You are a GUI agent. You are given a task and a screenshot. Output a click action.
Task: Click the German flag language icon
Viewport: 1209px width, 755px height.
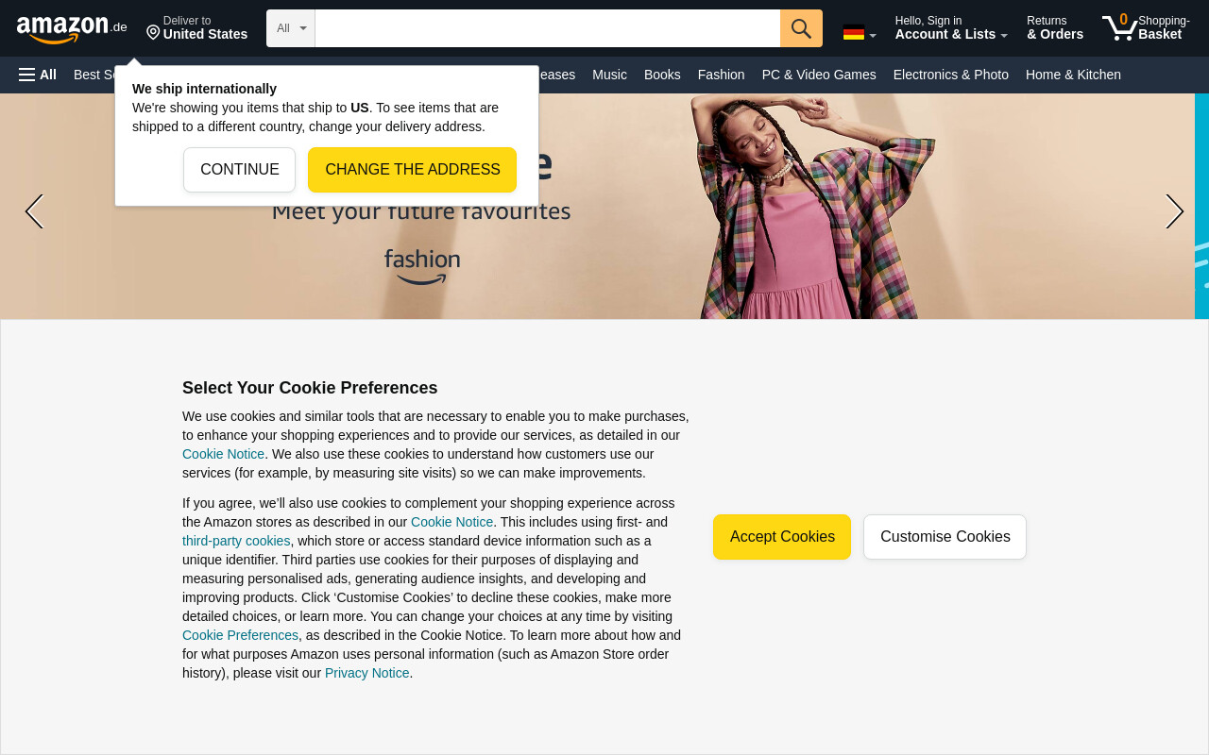[854, 32]
